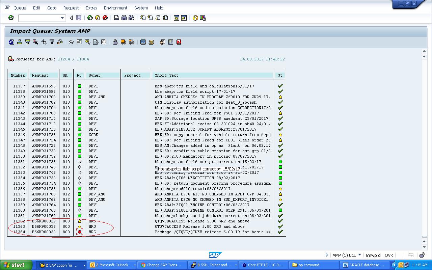Click inside the command input field
This screenshot has width=432, height=270.
[39, 18]
